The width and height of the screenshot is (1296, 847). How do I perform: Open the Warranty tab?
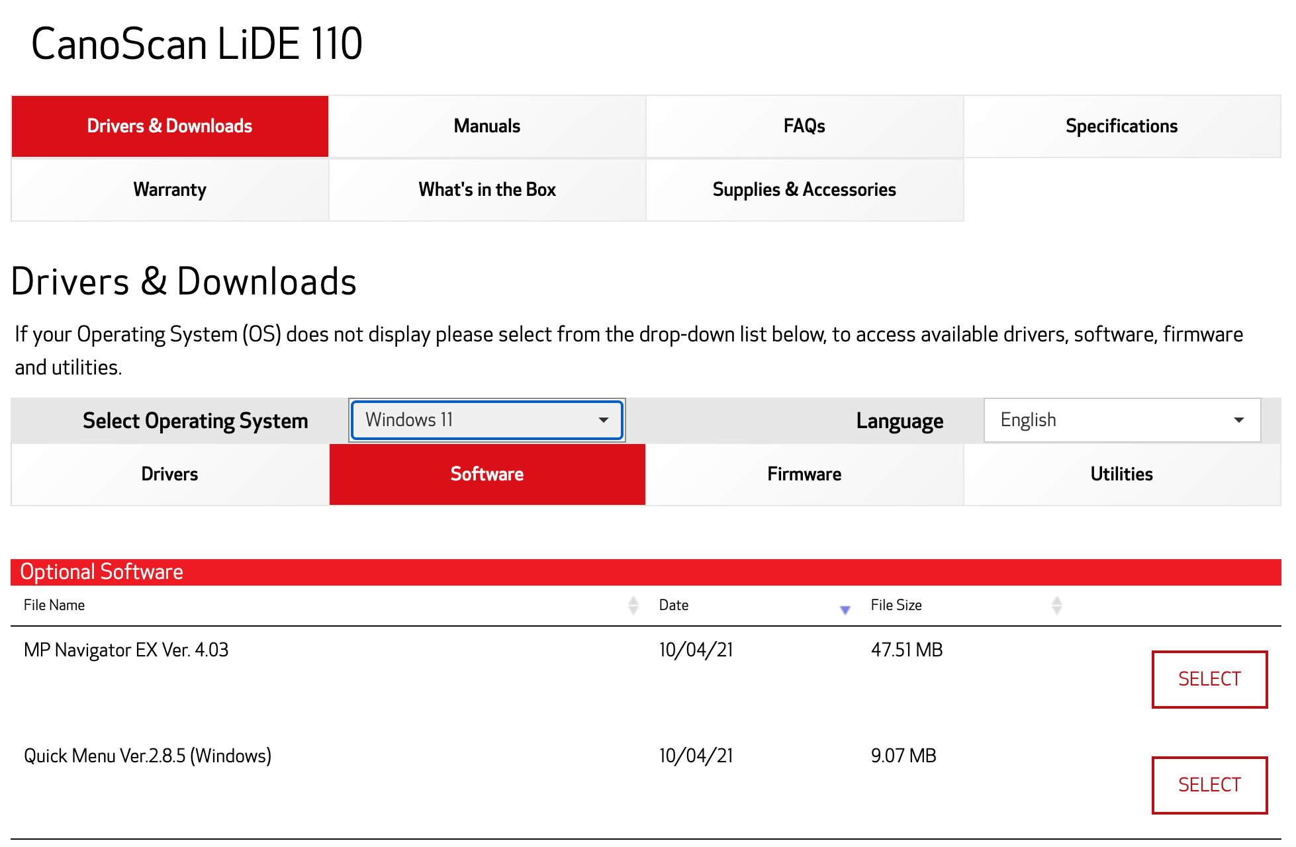tap(169, 189)
